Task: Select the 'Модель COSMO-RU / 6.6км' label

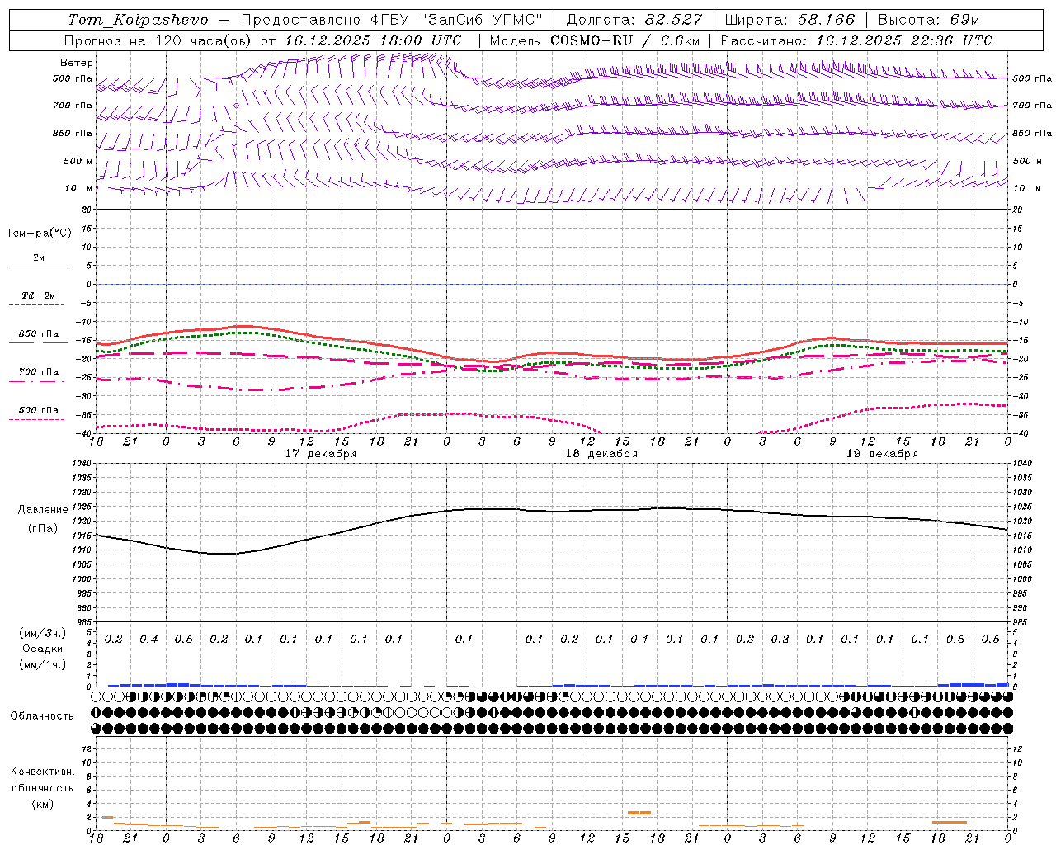Action: (x=595, y=40)
